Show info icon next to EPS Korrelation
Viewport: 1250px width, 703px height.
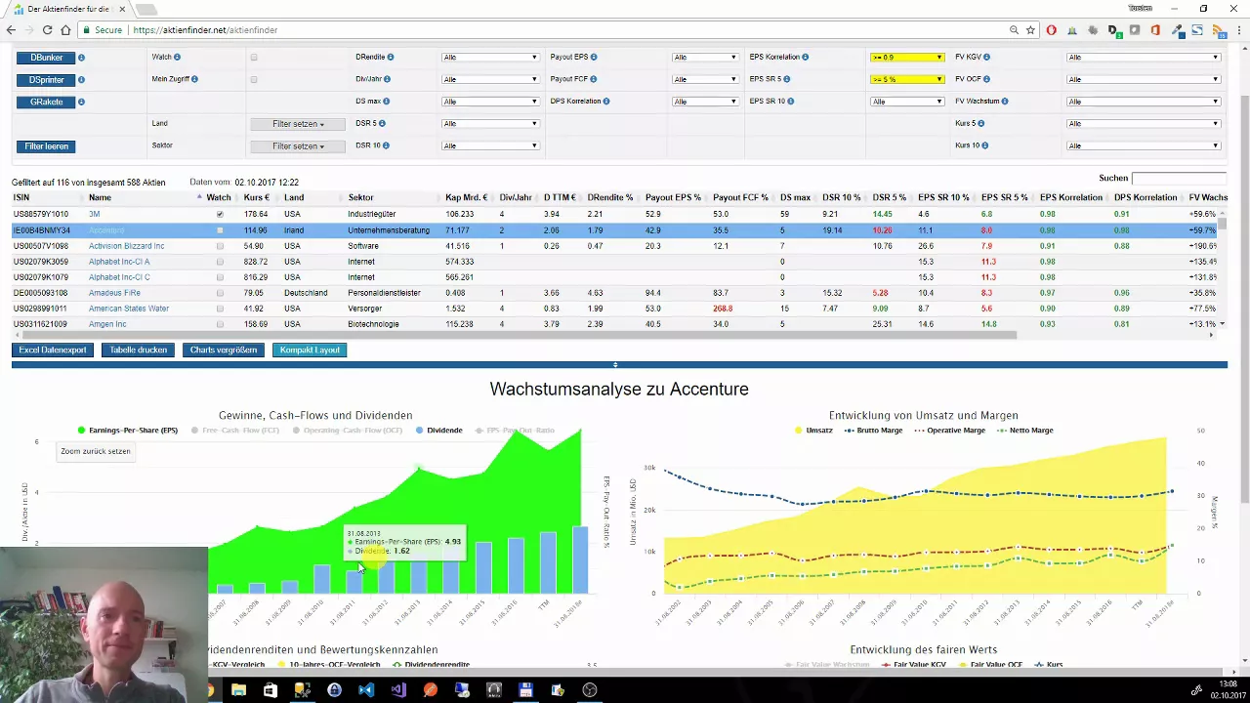805,58
